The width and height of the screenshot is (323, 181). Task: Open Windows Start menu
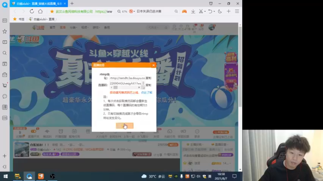pyautogui.click(x=6, y=176)
